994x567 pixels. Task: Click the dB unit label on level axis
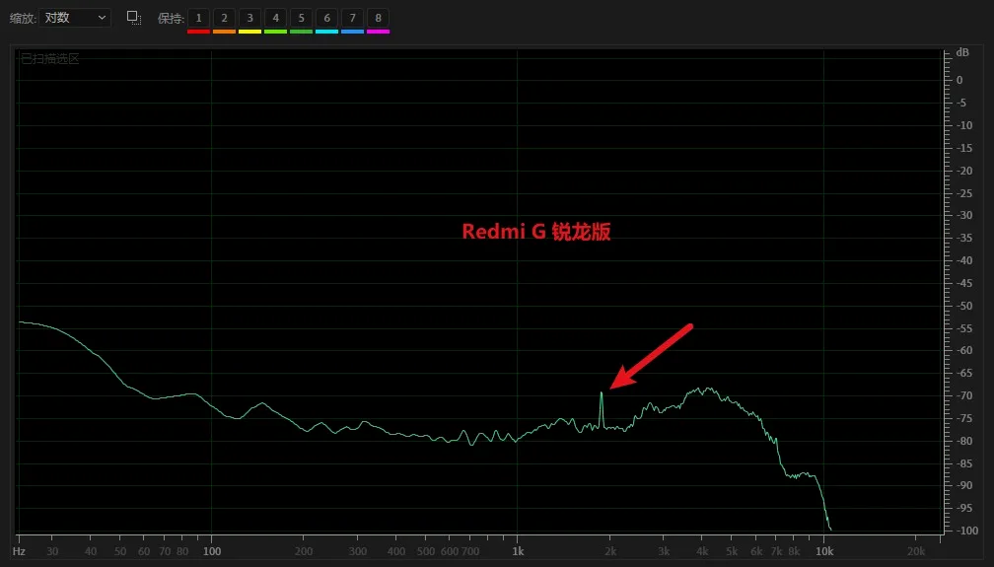[962, 52]
